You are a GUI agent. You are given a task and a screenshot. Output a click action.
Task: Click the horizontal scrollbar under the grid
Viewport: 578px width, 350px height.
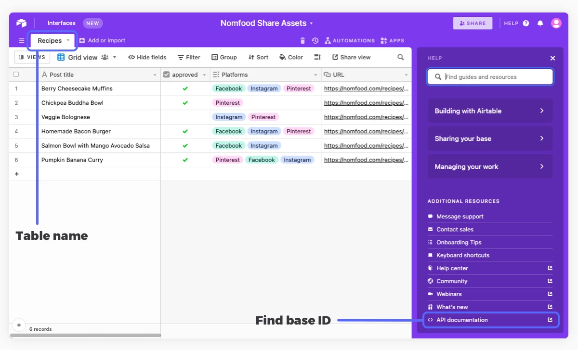coord(85,335)
